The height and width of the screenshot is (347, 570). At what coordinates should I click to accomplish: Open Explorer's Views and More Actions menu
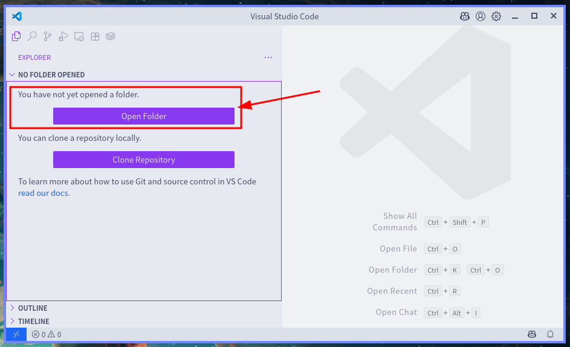point(268,57)
